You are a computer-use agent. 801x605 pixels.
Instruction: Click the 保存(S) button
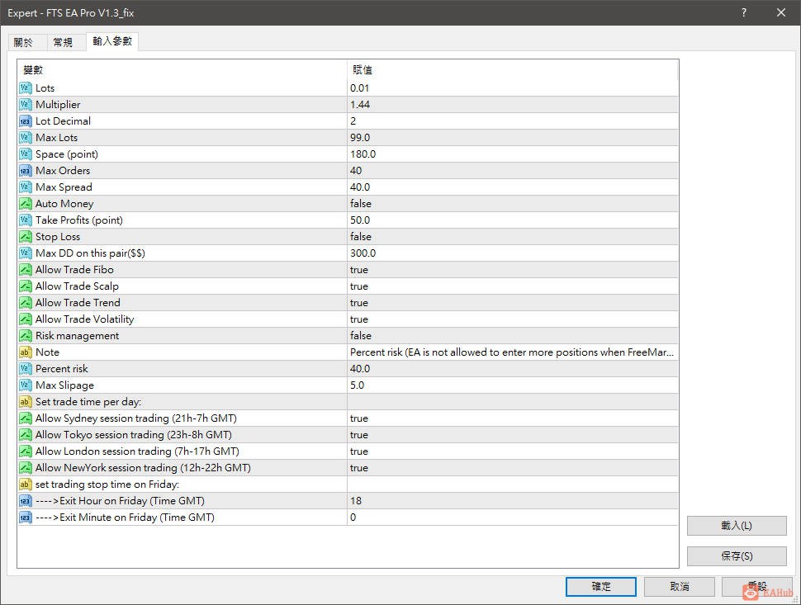point(736,556)
